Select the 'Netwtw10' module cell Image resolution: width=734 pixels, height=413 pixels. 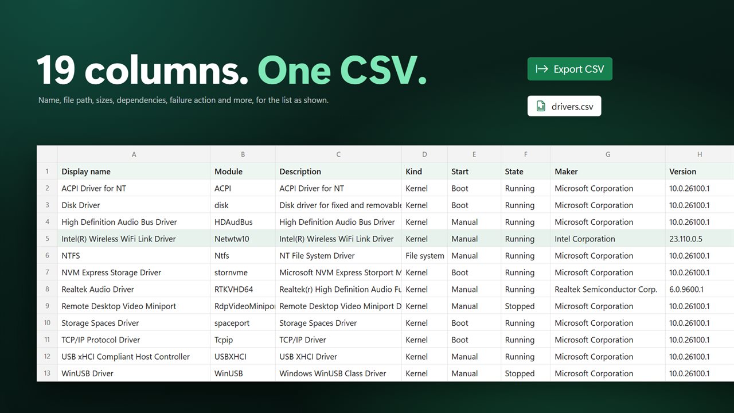coord(243,239)
